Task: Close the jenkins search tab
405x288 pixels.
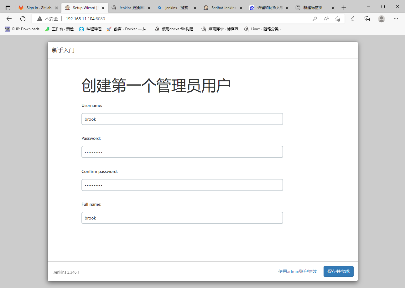Action: point(195,8)
